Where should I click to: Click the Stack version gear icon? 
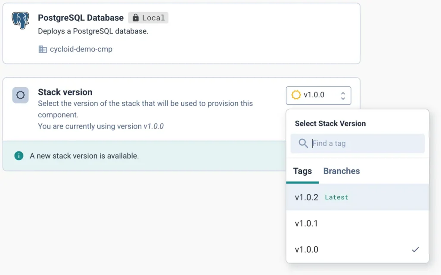coord(20,95)
